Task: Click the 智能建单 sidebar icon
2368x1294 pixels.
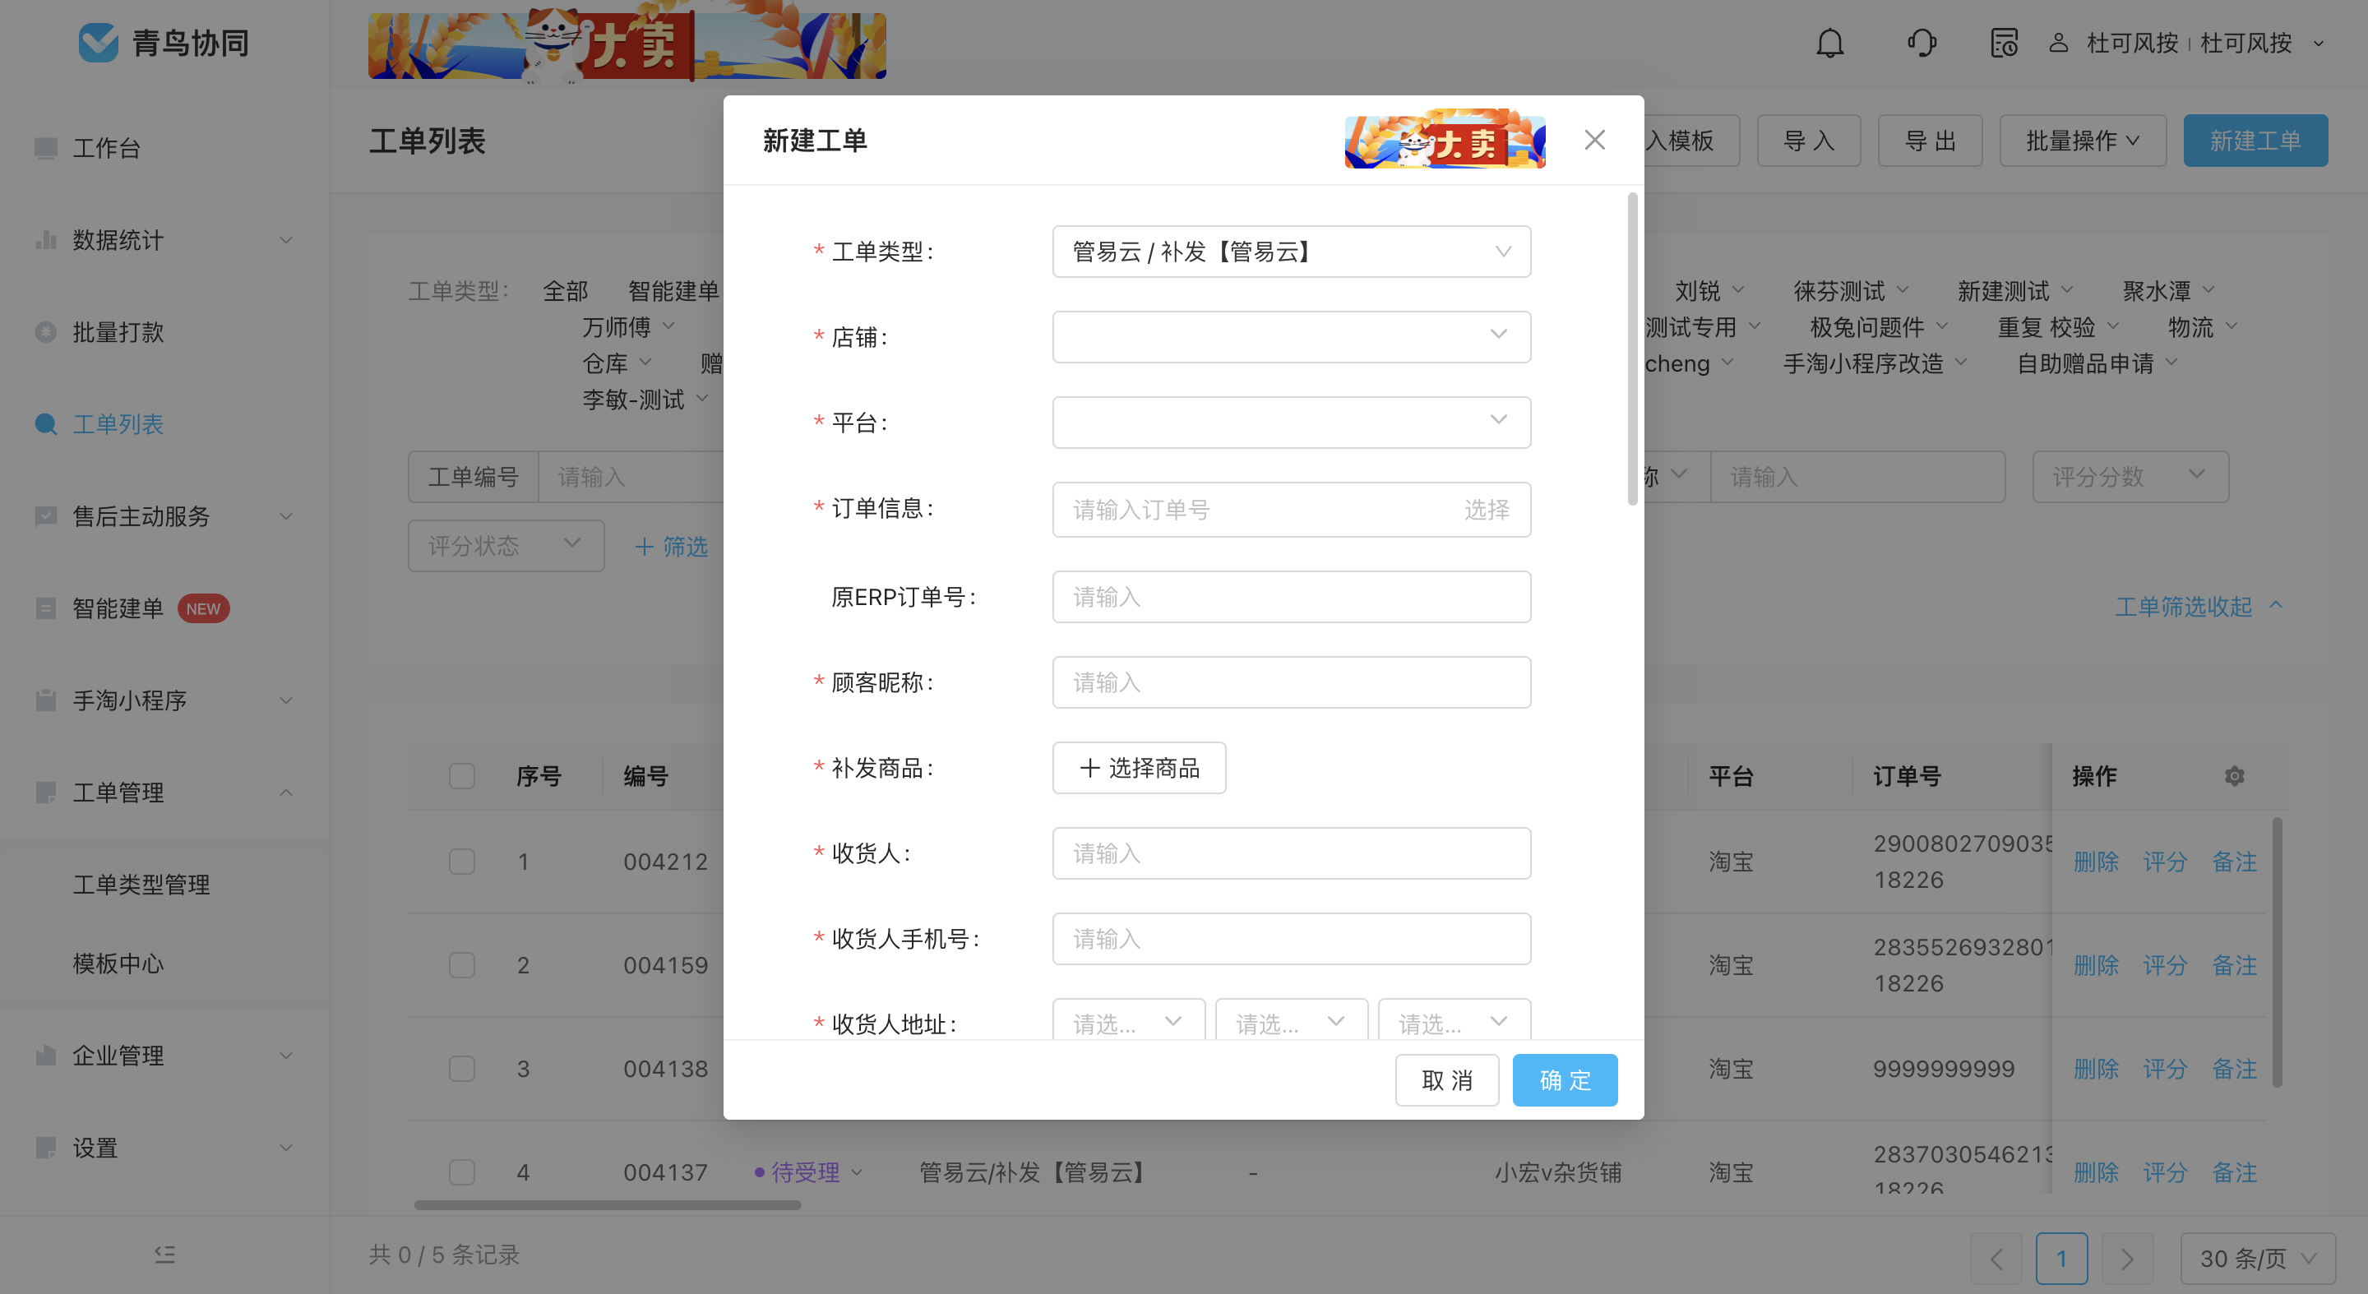Action: pos(45,608)
